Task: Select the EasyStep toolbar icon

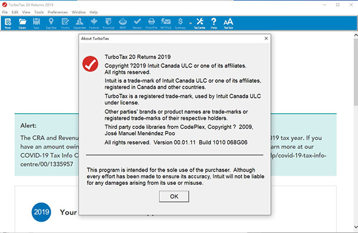Action: (51, 23)
